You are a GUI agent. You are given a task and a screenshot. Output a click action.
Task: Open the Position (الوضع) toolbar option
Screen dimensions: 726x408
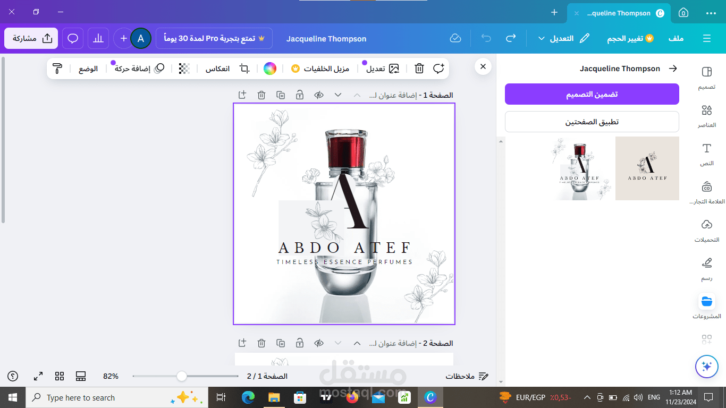88,69
